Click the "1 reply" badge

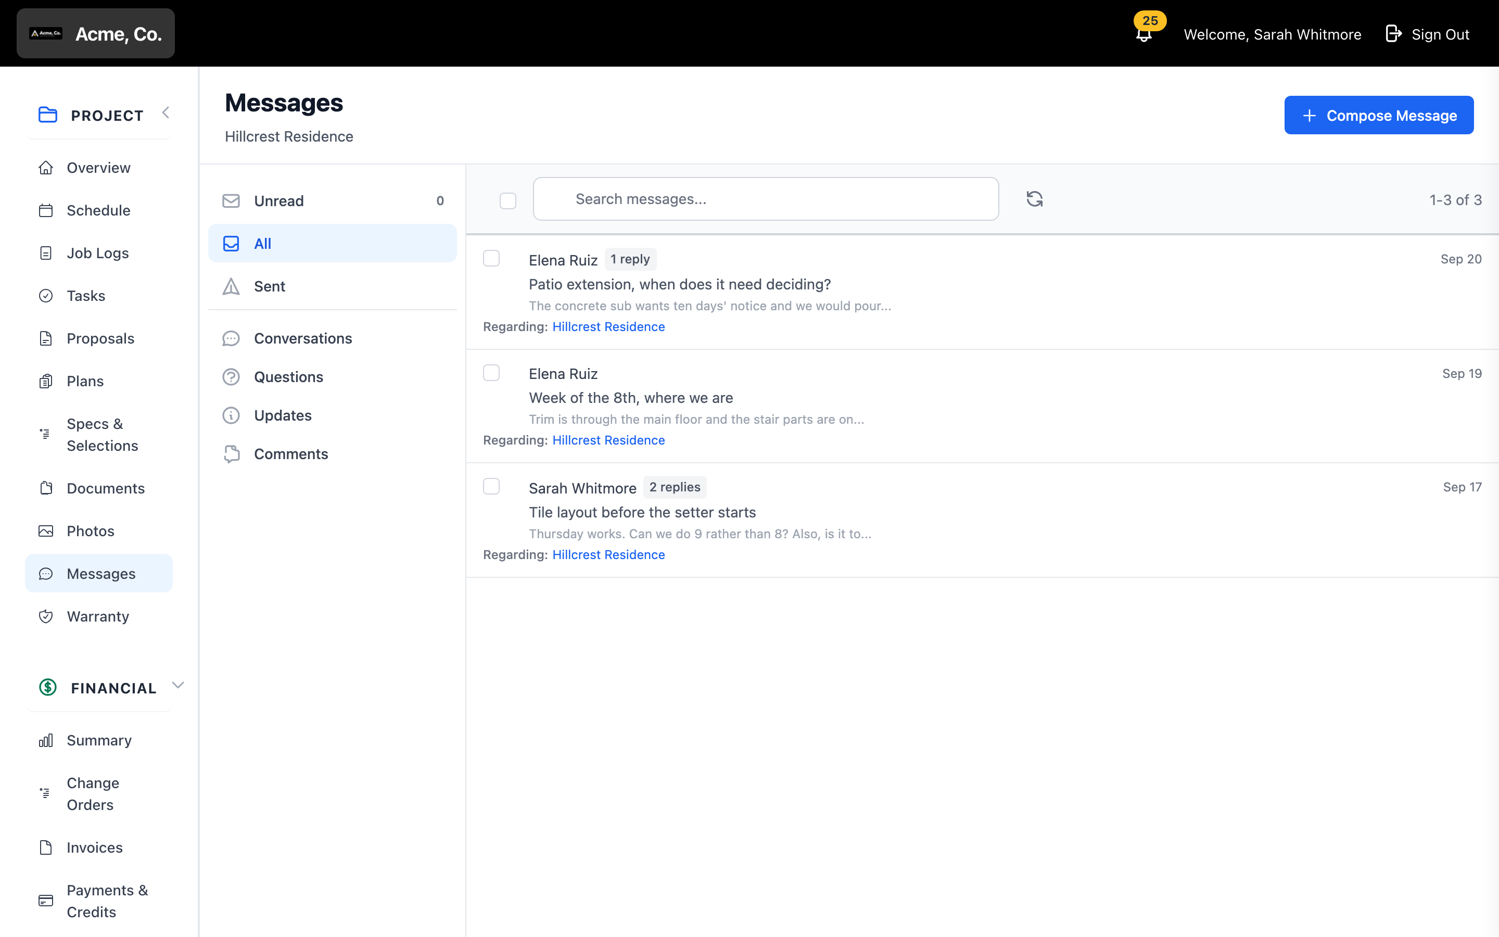[630, 259]
